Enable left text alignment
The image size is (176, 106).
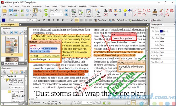click(x=77, y=20)
